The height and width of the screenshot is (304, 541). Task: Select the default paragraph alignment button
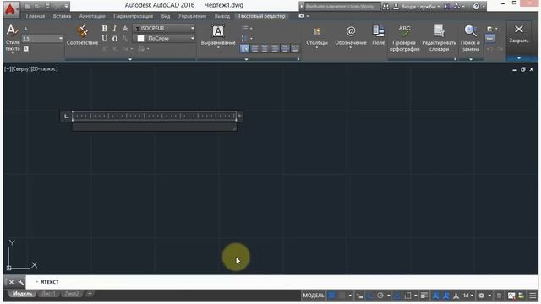tap(244, 49)
